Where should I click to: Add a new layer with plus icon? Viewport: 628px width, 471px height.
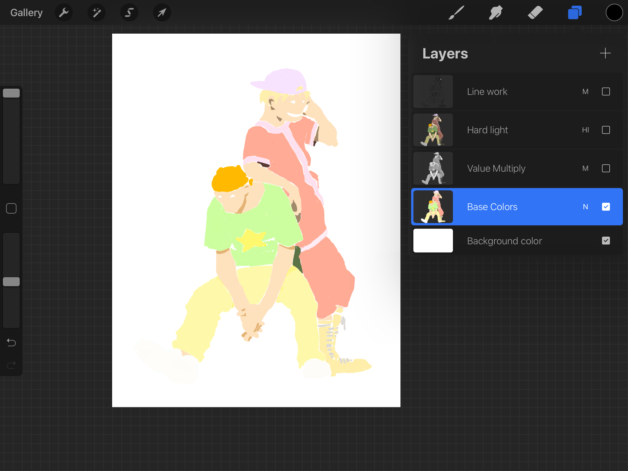(605, 53)
